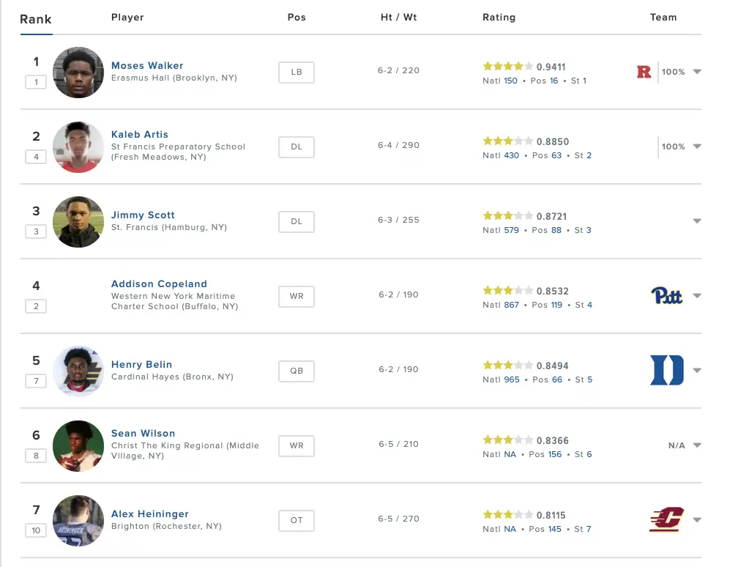The width and height of the screenshot is (738, 567).
Task: Click the Duke logo for Henry Belin
Action: (x=666, y=370)
